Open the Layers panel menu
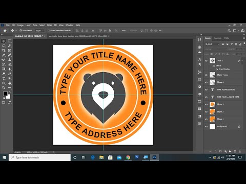Image resolution: width=246 pixels, height=184 pixels. pyautogui.click(x=244, y=38)
